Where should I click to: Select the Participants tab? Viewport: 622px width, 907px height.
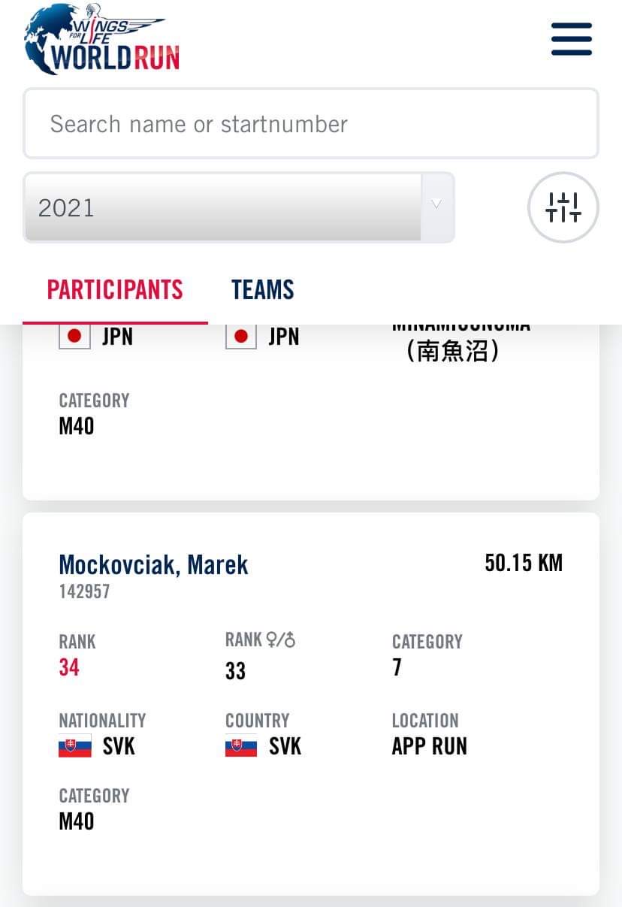[115, 290]
